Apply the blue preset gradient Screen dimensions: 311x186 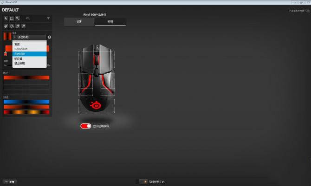click(26, 102)
